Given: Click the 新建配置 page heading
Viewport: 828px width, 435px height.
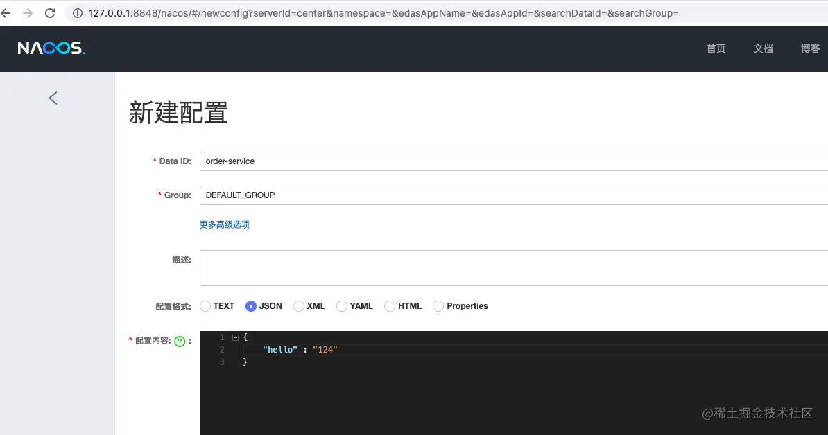Looking at the screenshot, I should click(x=178, y=113).
